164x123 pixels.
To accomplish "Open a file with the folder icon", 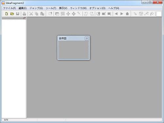I will tap(12, 14).
